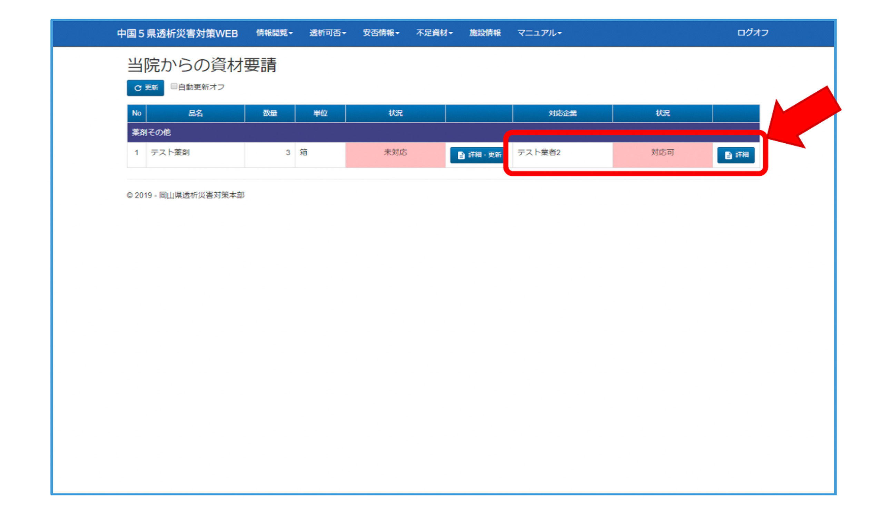This screenshot has width=883, height=519.
Task: Go to 施設情報 menu item
Action: pos(485,33)
